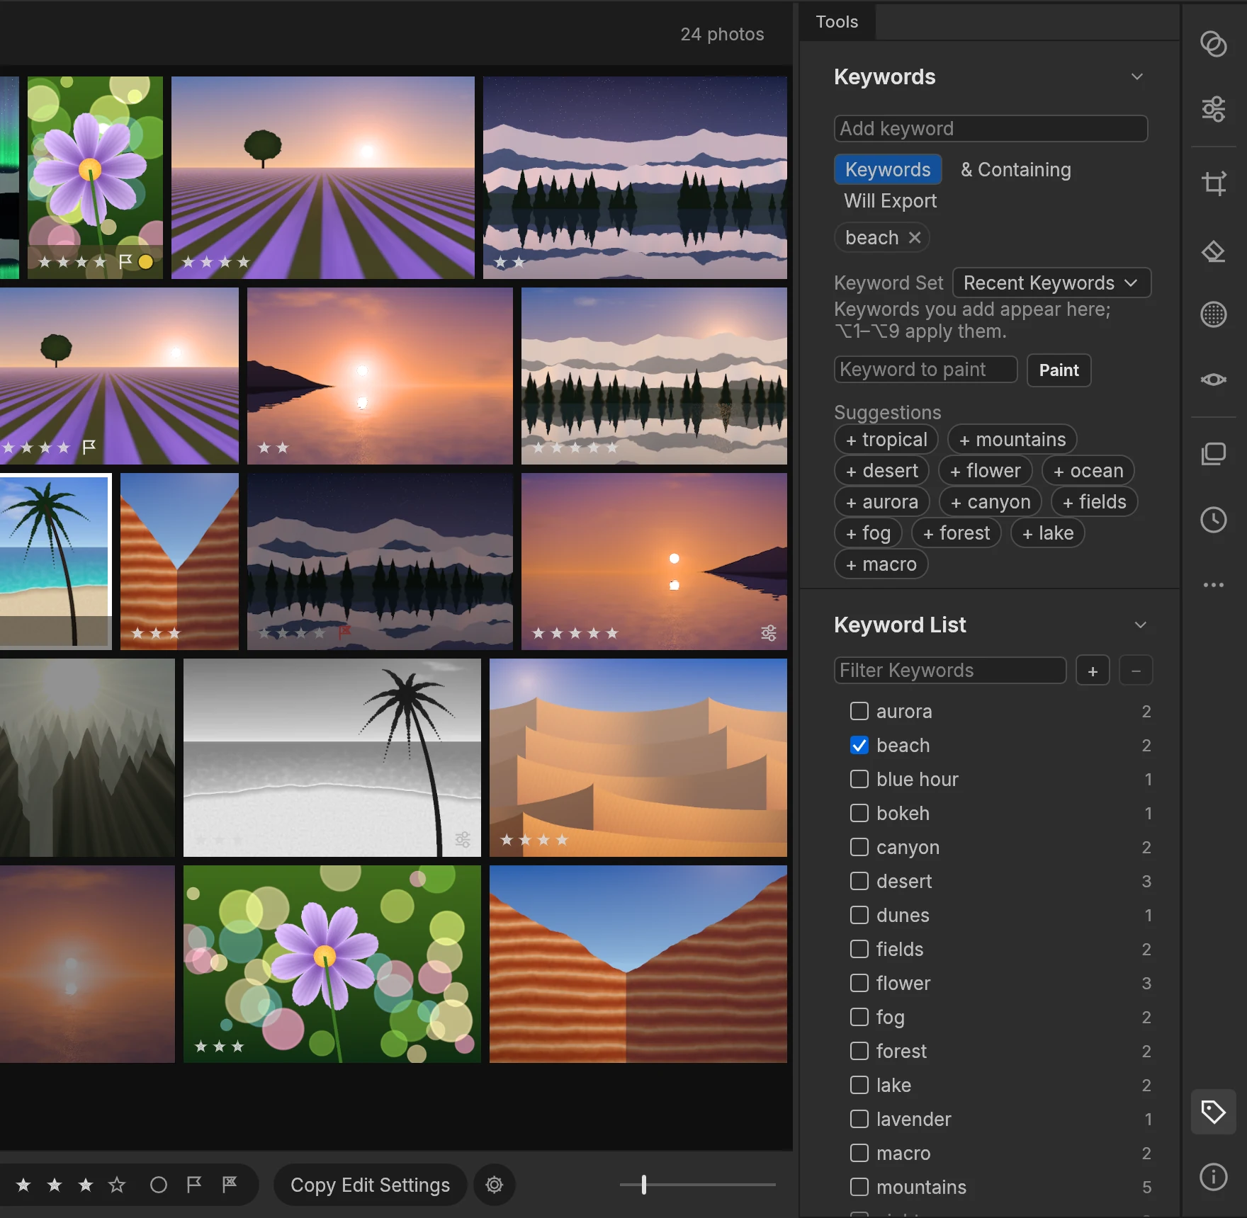Select the Healing eraser tool icon
Image resolution: width=1247 pixels, height=1218 pixels.
point(1213,251)
